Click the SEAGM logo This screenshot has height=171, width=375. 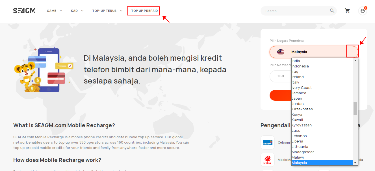pyautogui.click(x=24, y=11)
